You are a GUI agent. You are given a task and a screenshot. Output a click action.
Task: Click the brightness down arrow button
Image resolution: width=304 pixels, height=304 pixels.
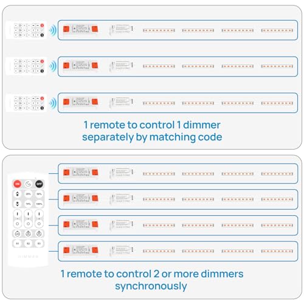tap(18, 204)
